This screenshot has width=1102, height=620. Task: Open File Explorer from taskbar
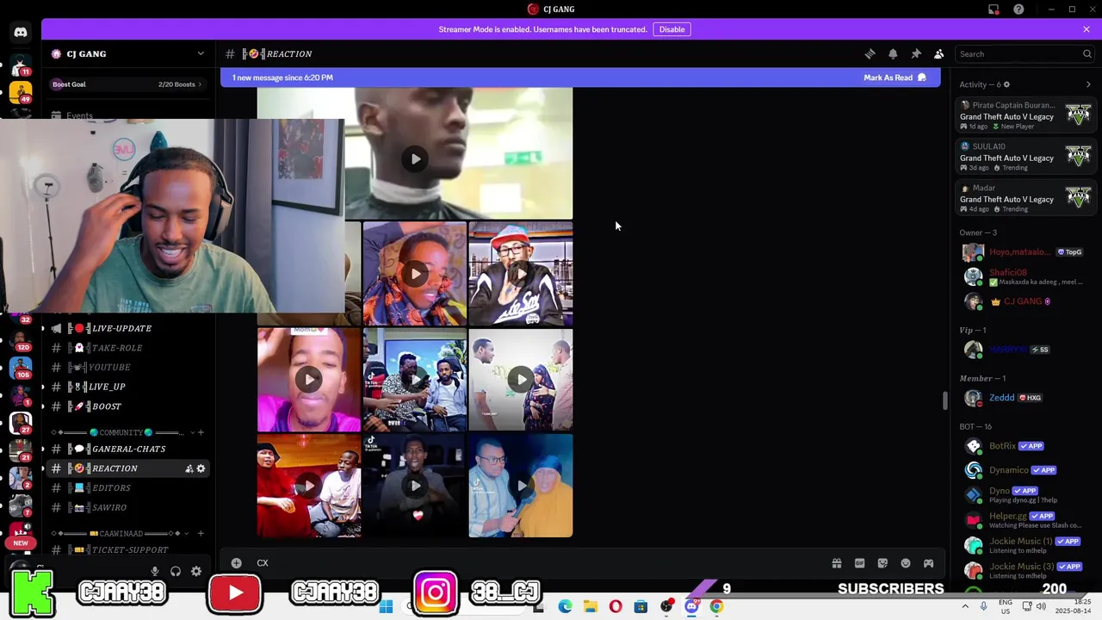pyautogui.click(x=591, y=606)
